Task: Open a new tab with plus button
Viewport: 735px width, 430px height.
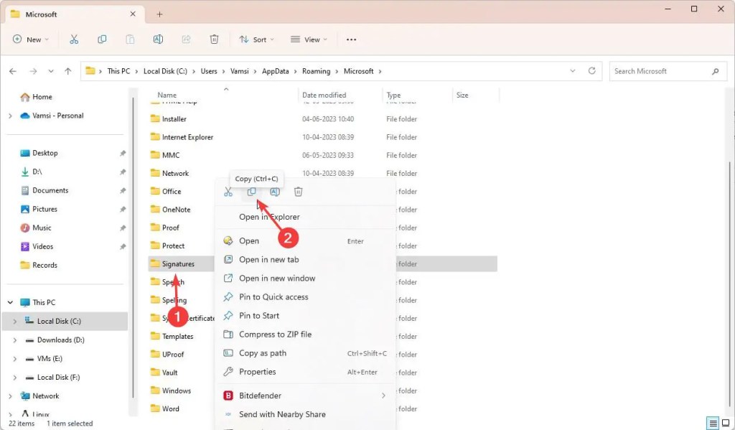Action: 159,14
